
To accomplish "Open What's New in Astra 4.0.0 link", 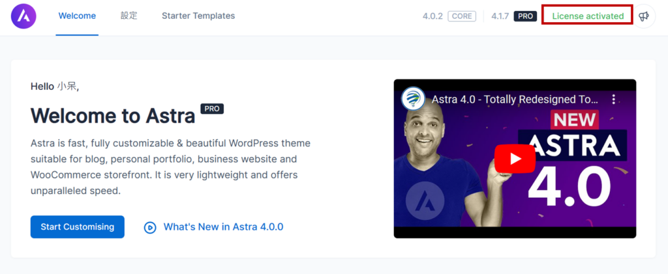I will pos(224,227).
